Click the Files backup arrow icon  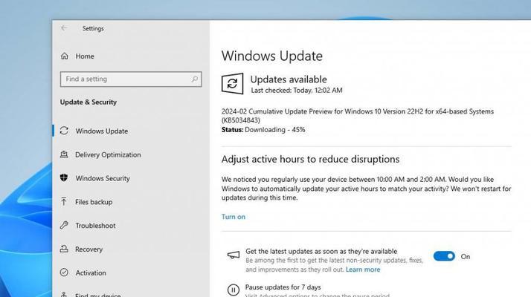64,202
